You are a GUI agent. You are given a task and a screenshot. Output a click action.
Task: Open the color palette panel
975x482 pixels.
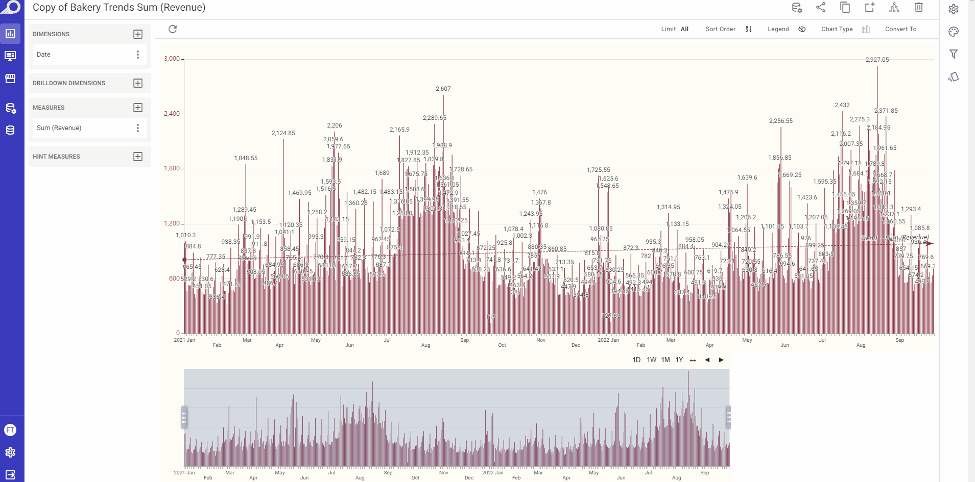[954, 32]
